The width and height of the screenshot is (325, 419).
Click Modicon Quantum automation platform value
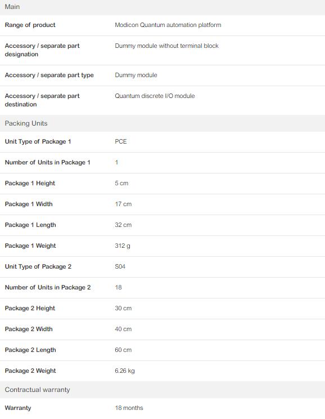[x=168, y=25]
